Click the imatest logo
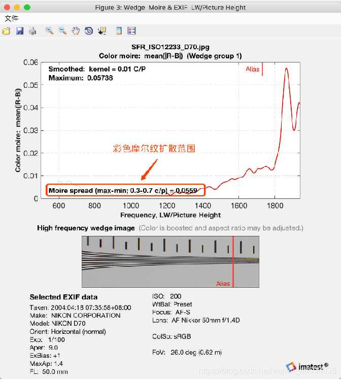This screenshot has width=341, height=380. 307,367
